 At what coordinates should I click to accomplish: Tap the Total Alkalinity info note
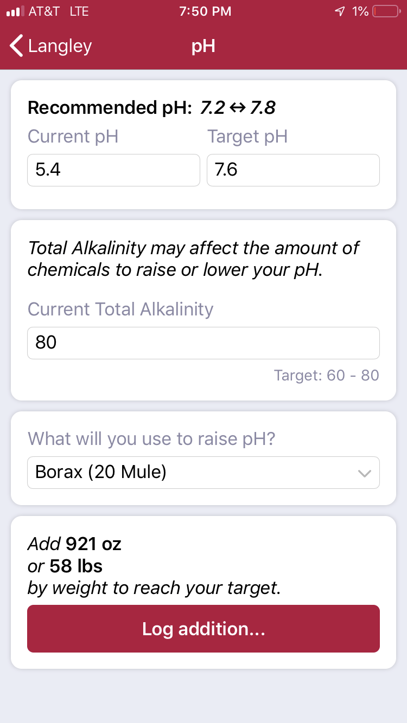coord(193,259)
